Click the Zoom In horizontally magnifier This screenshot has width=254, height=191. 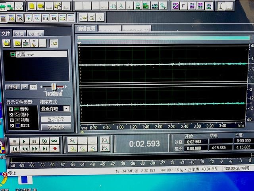coord(72,140)
